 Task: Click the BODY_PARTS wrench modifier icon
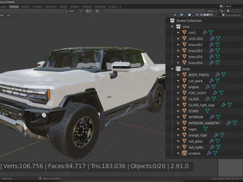coord(218,75)
